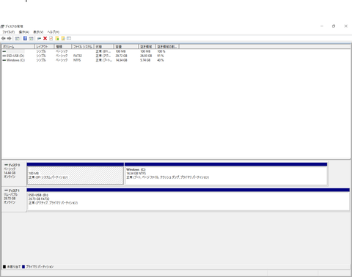This screenshot has width=352, height=277.
Task: Click the red X delete icon
Action: click(x=45, y=38)
